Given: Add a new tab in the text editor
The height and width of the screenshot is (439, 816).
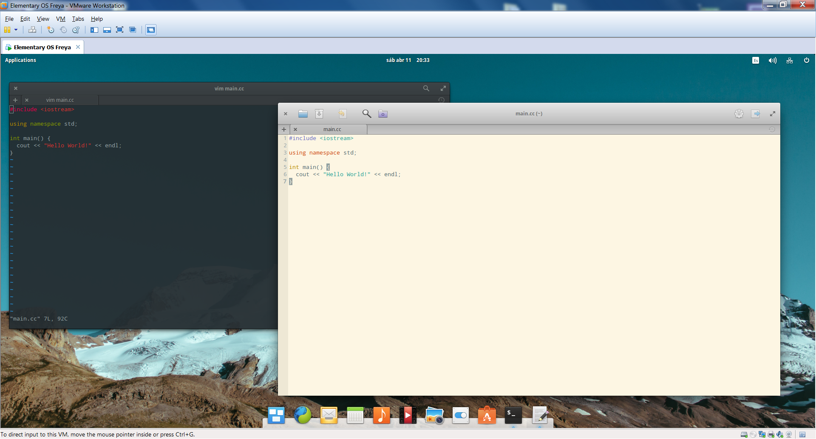Looking at the screenshot, I should 284,129.
